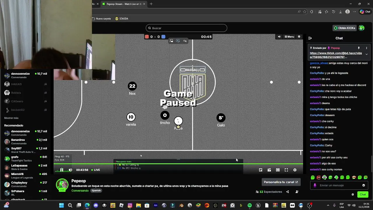Open Bananirou recommended channel
373x210 pixels.
click(26, 141)
